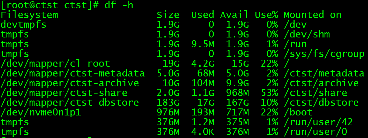Click the '9.5M' used value
Image resolution: width=368 pixels, height=138 pixels.
click(203, 44)
